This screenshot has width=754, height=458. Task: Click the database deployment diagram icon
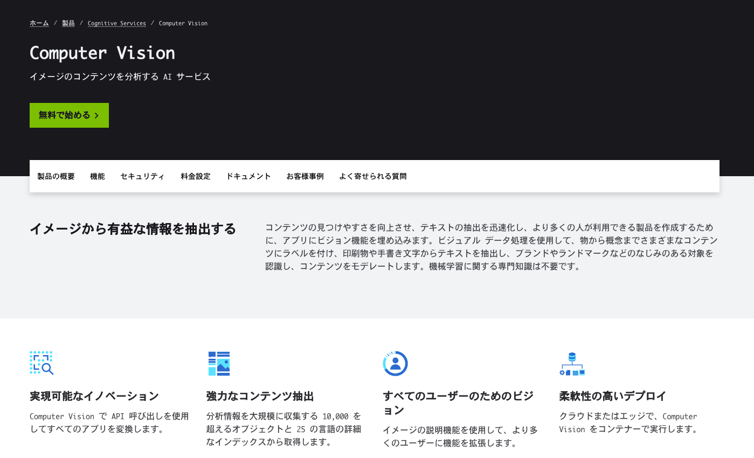(x=572, y=364)
